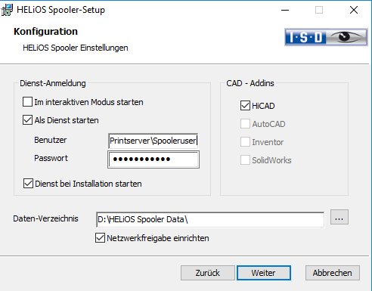Click the AutoCAD addin checkbox
This screenshot has width=372, height=291.
(x=245, y=124)
